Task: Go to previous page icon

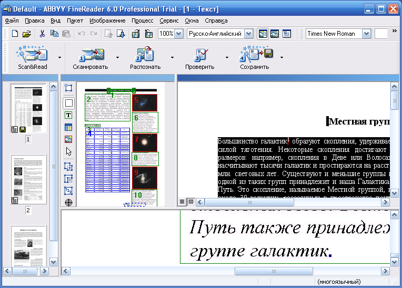Action: pyautogui.click(x=109, y=34)
